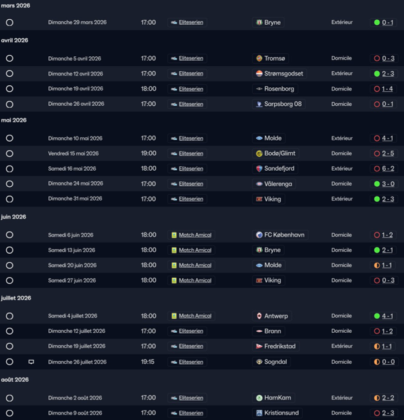Open the Rosenborg team name
This screenshot has height=420, width=404.
(x=279, y=89)
